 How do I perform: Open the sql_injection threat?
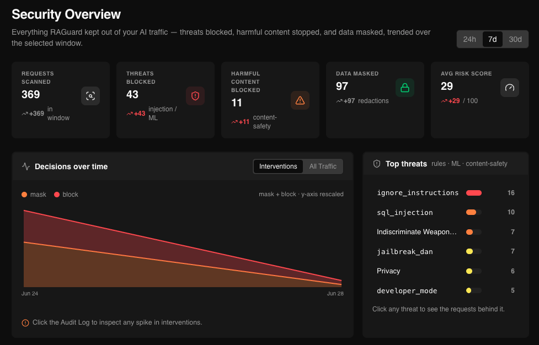446,212
